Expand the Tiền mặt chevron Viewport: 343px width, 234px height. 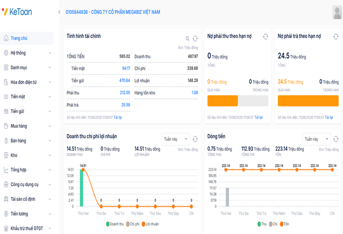pos(50,97)
